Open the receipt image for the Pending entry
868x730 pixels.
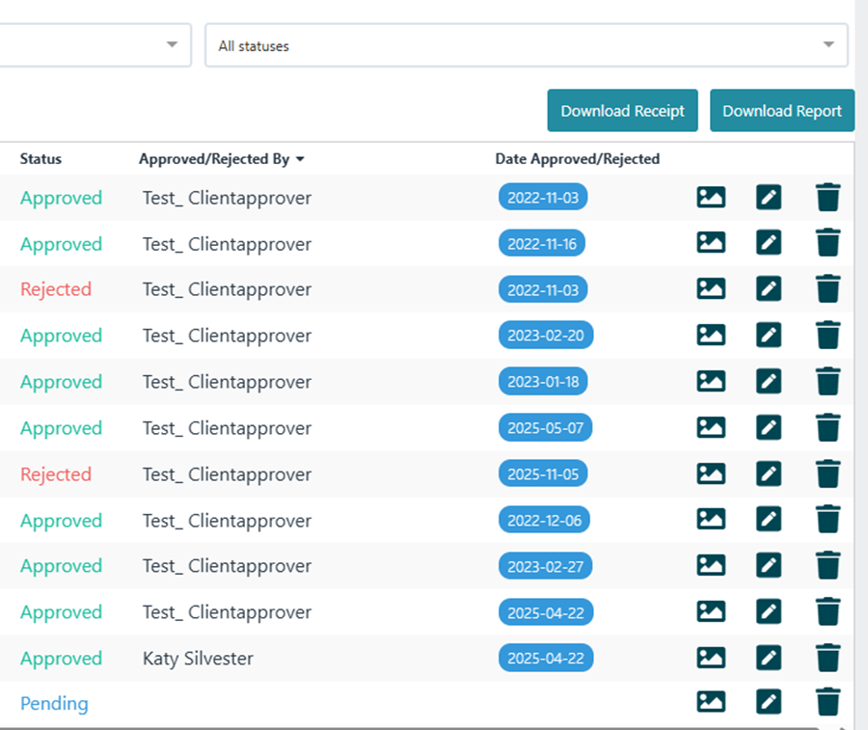tap(711, 703)
